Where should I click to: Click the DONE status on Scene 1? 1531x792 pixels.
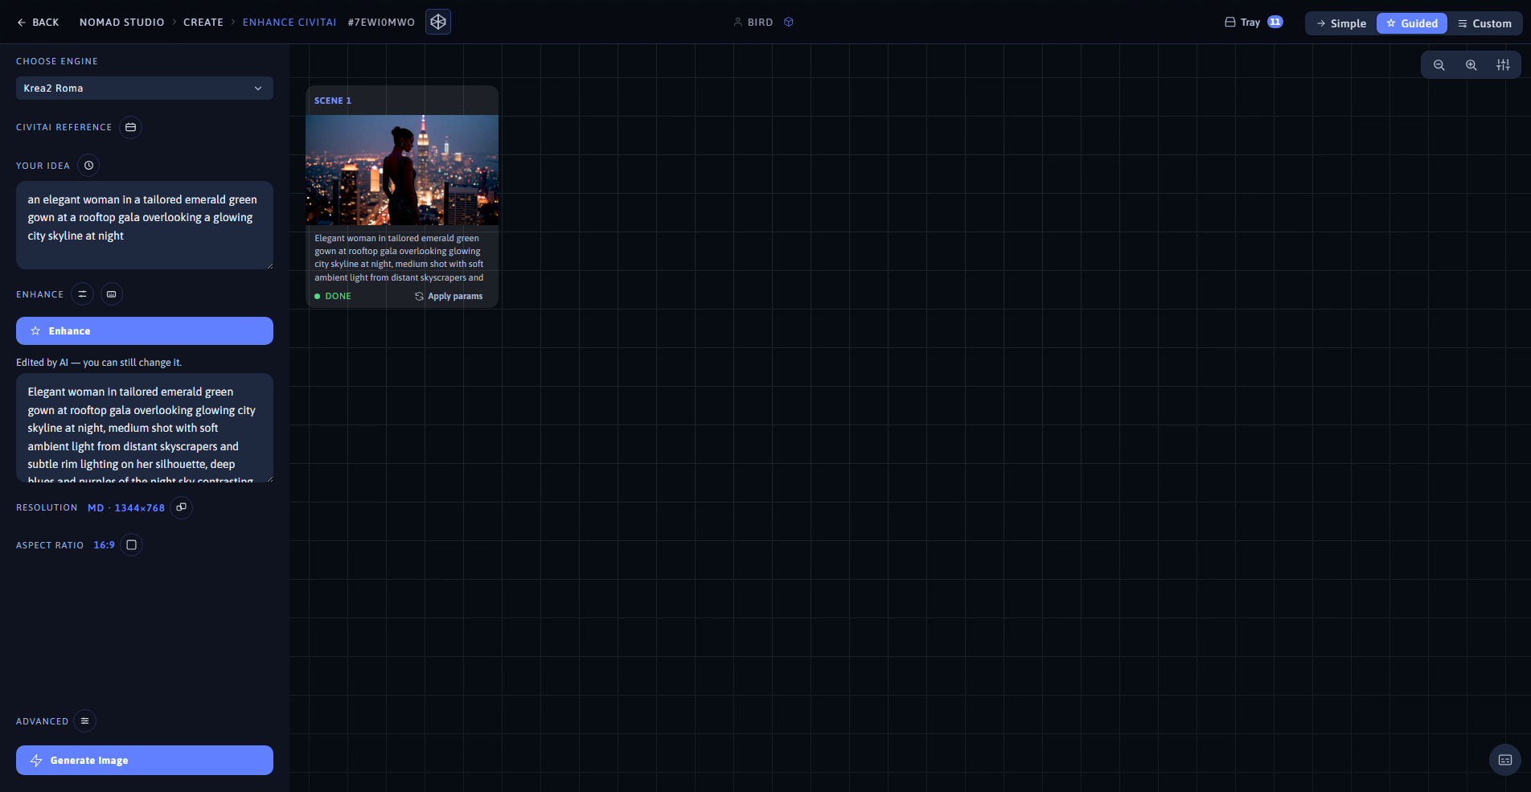coord(333,297)
